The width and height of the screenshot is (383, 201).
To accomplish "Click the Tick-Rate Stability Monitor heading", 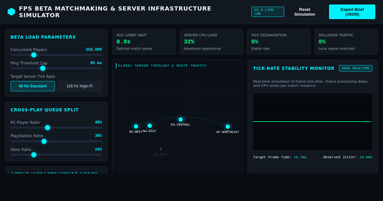I will click(x=294, y=68).
